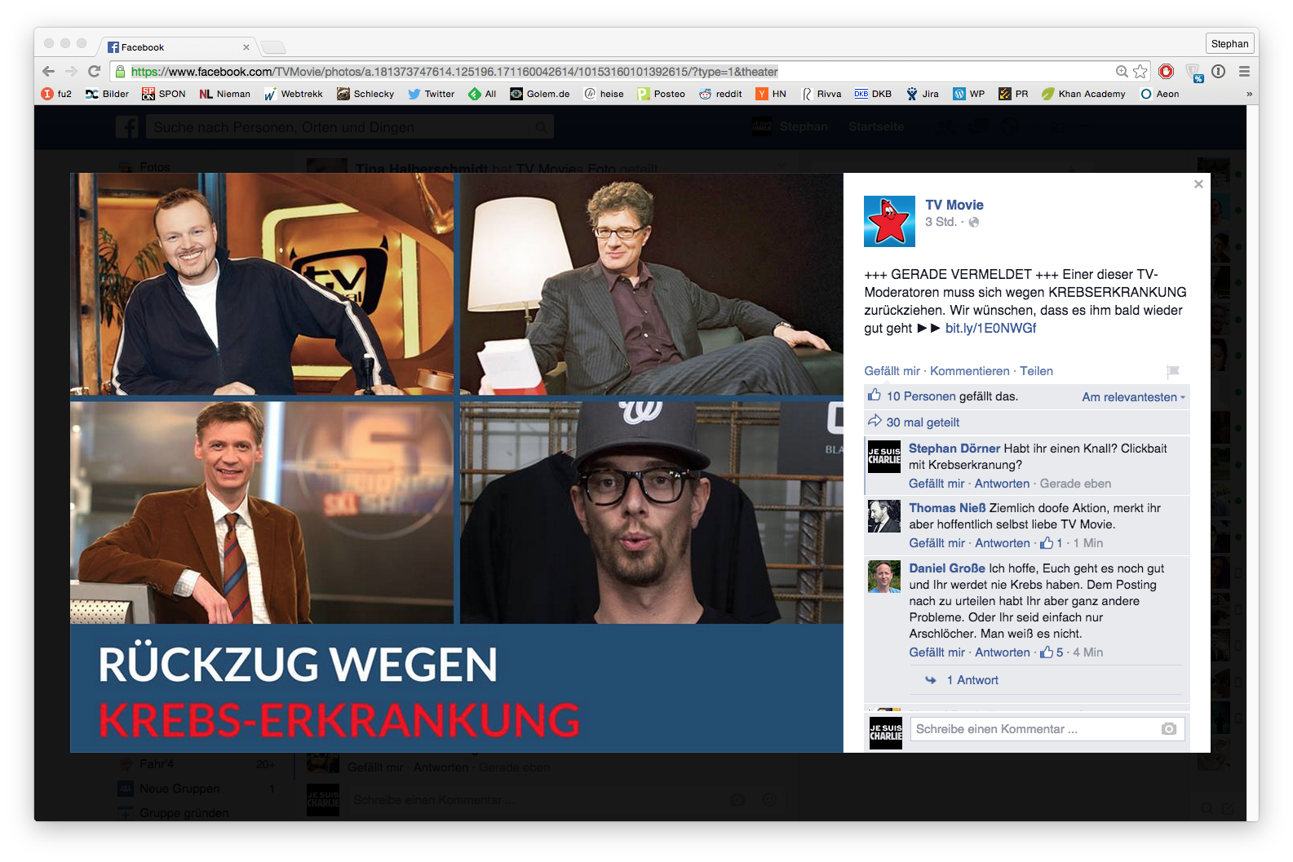Open the Golem.de bookmark
This screenshot has width=1293, height=862.
click(540, 94)
